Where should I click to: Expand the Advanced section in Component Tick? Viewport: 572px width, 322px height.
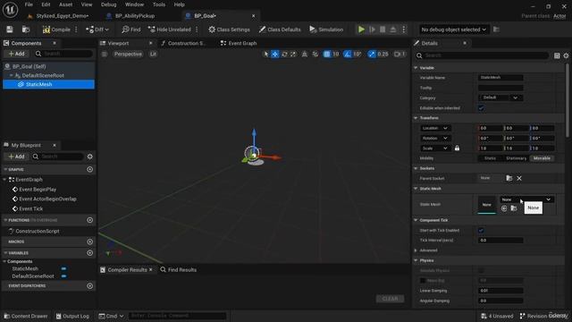point(416,250)
